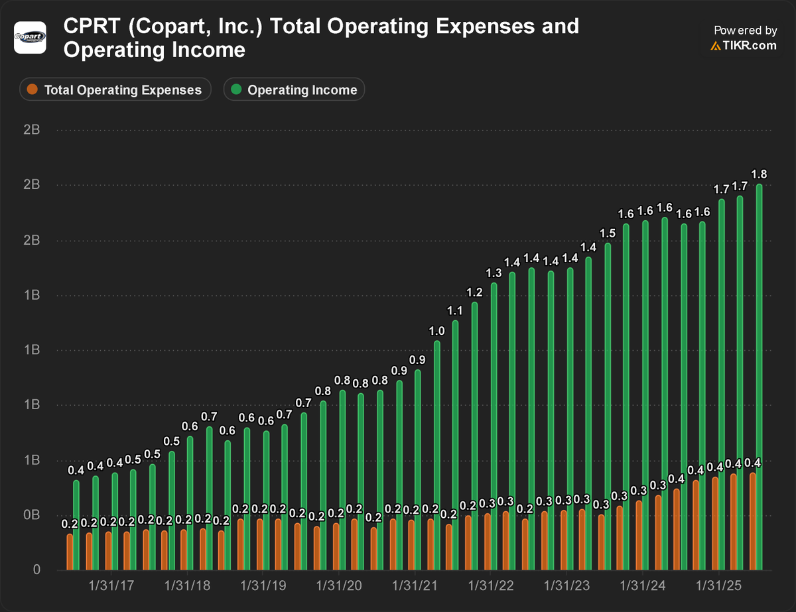
Task: Click the Copart logo icon
Action: (28, 37)
